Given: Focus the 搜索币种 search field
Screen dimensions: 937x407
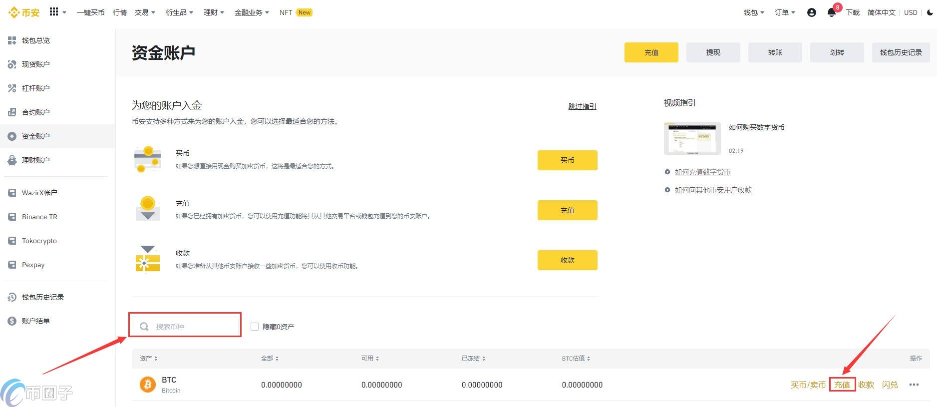Looking at the screenshot, I should [185, 327].
